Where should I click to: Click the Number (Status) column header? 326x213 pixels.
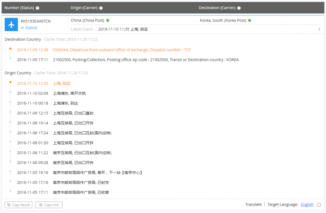pos(19,8)
